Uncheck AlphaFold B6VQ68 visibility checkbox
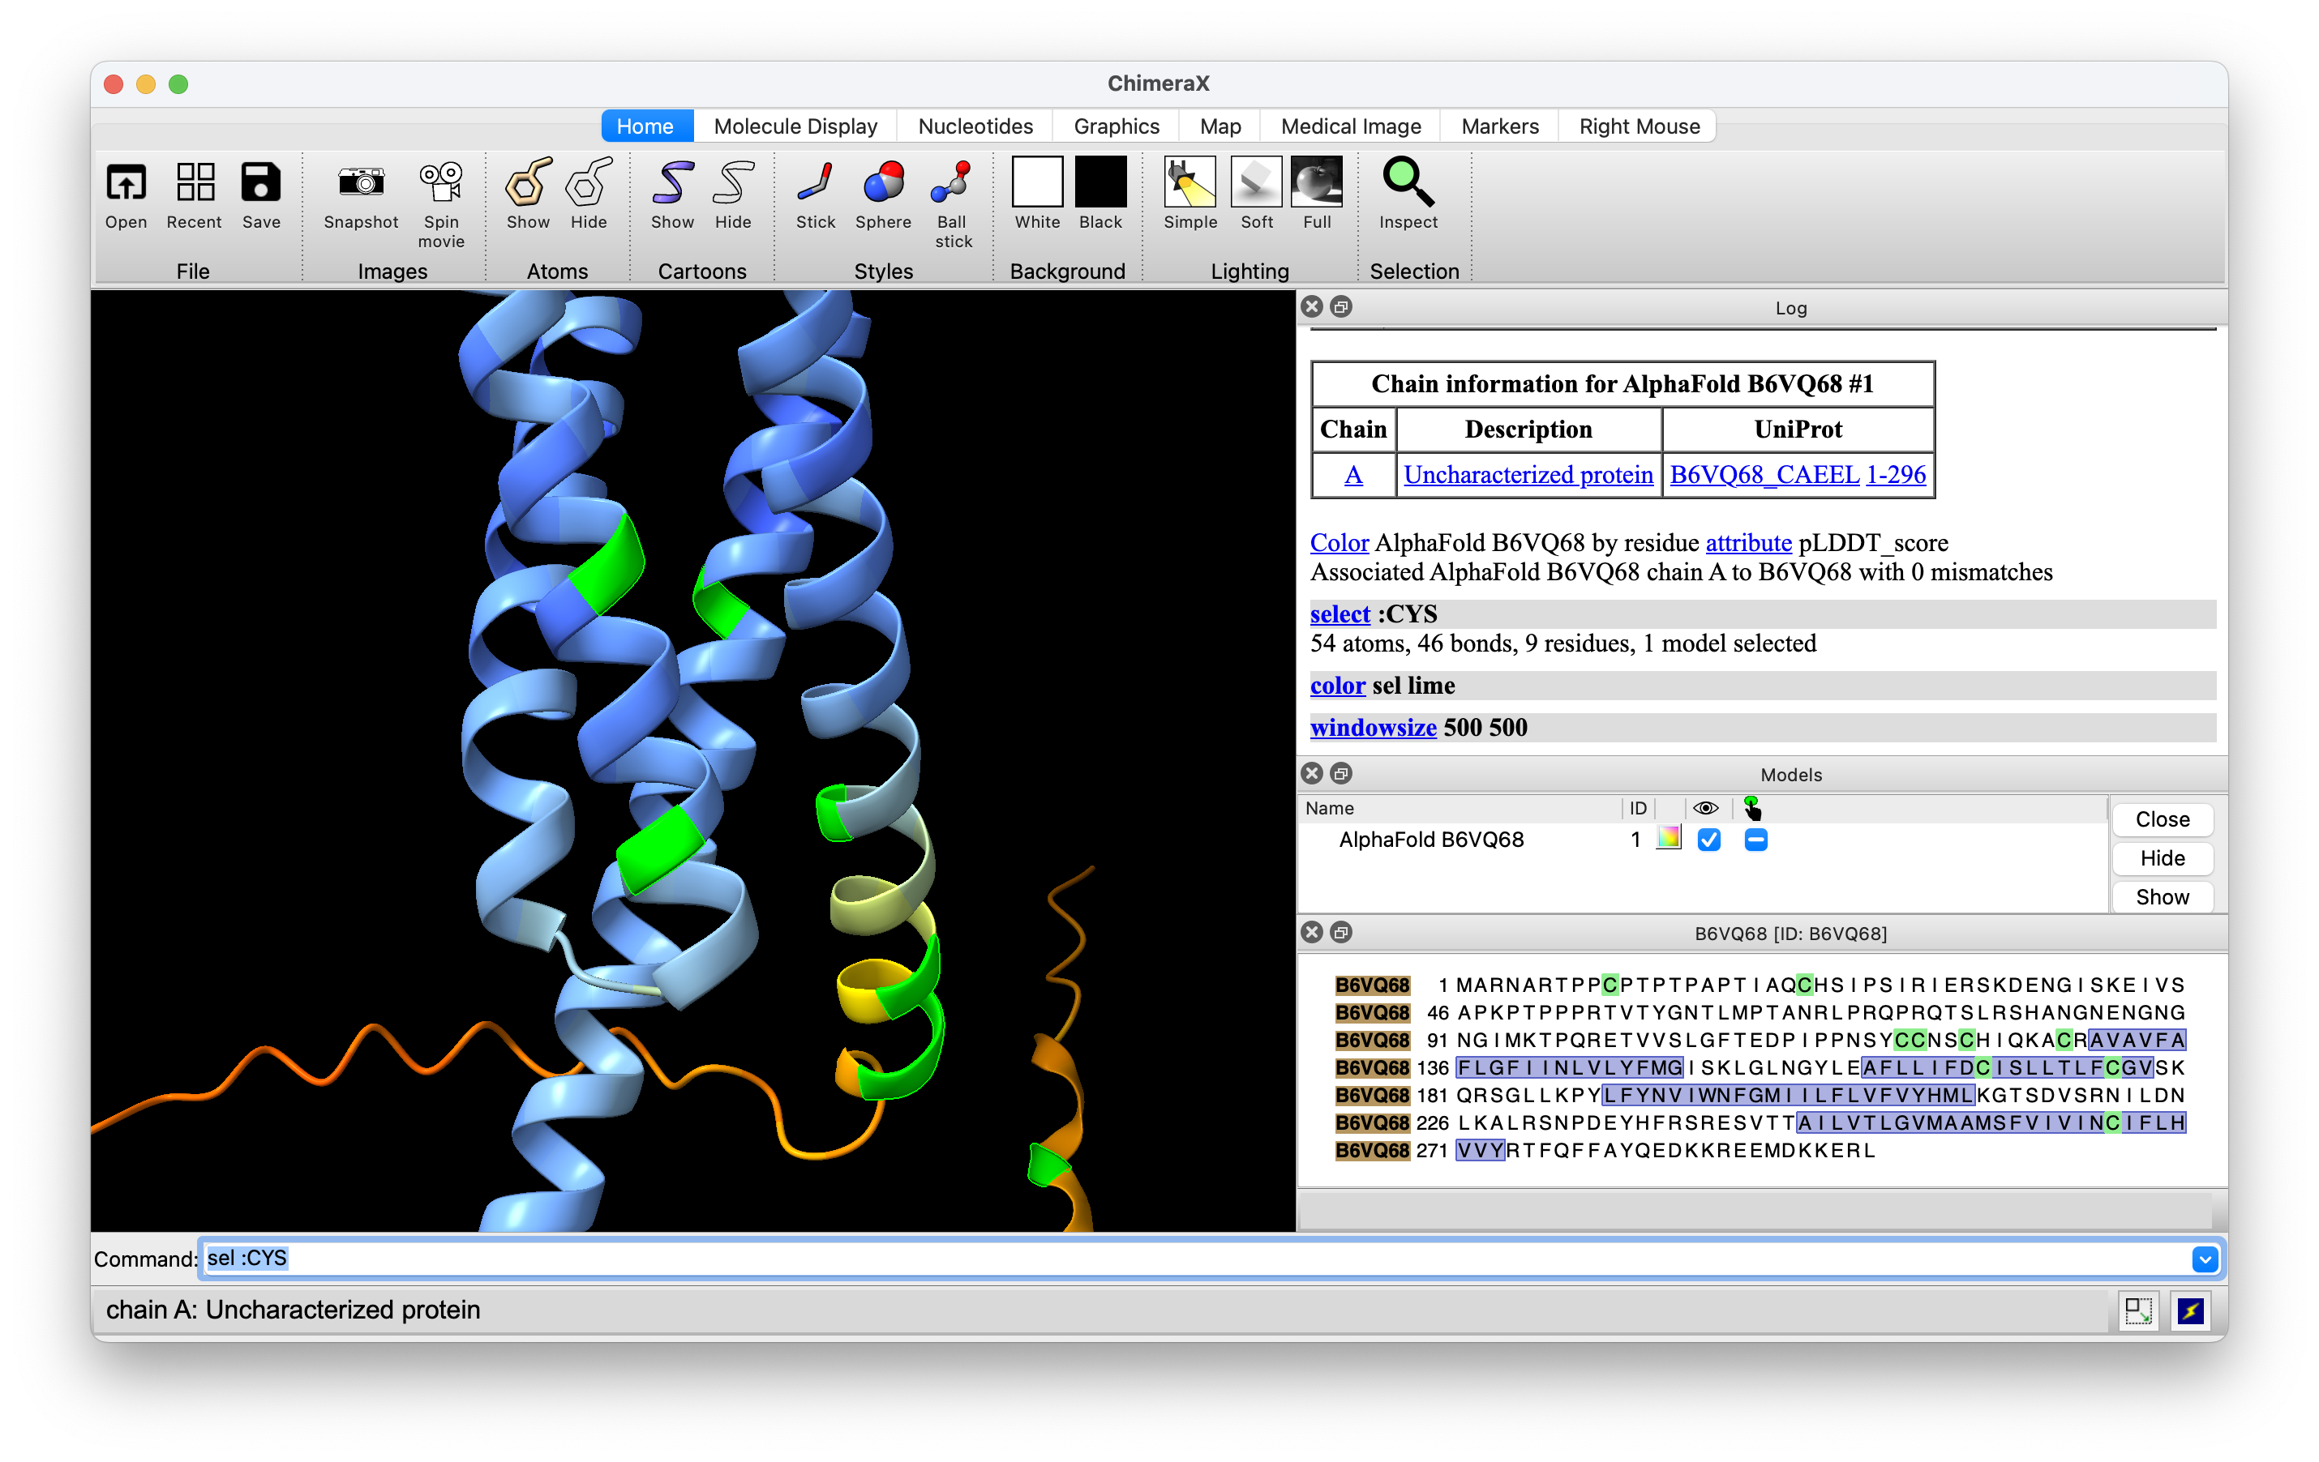The width and height of the screenshot is (2319, 1462). pos(1708,840)
